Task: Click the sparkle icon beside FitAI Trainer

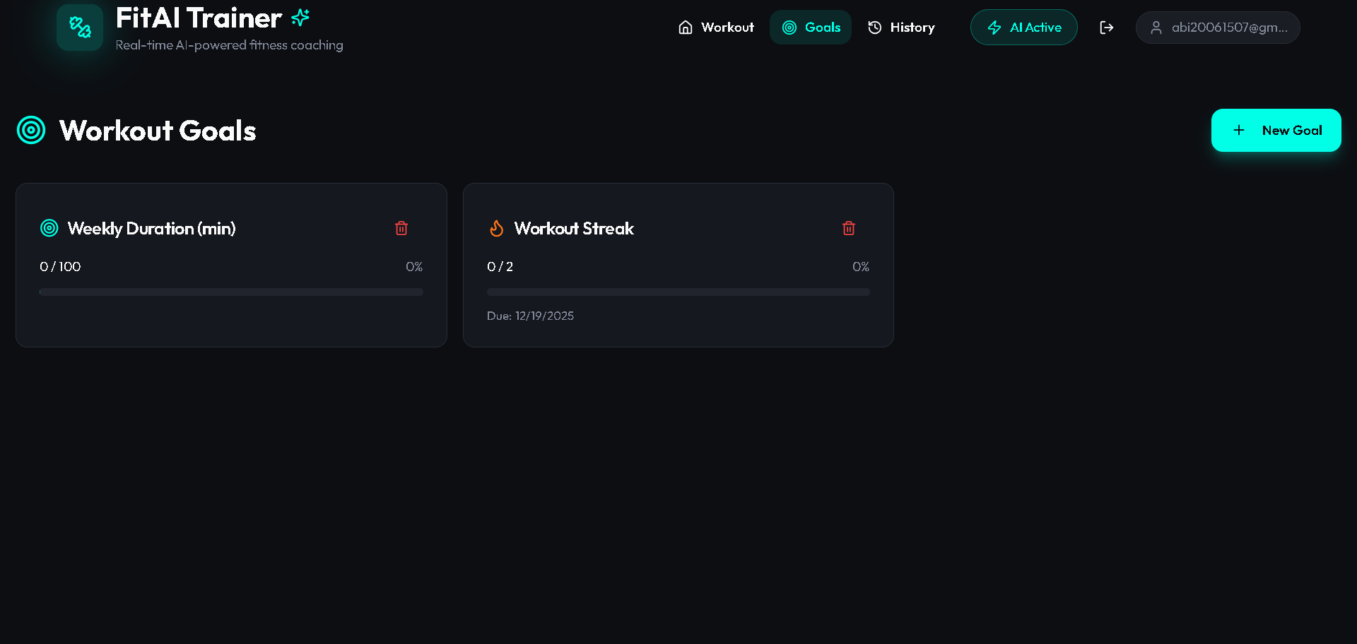Action: click(300, 18)
